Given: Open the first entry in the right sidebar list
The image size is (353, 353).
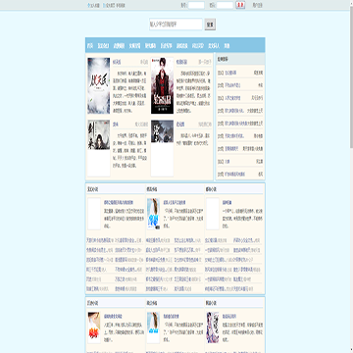Looking at the screenshot, I should [x=240, y=73].
